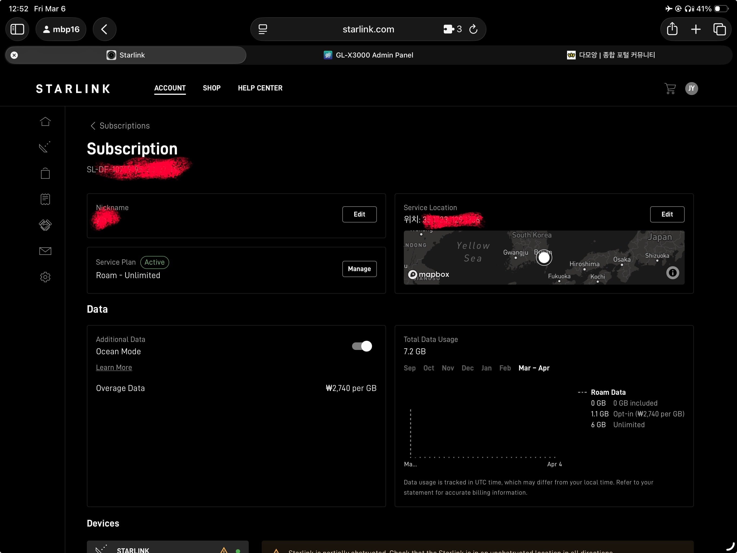Open the SHOP menu item

211,88
